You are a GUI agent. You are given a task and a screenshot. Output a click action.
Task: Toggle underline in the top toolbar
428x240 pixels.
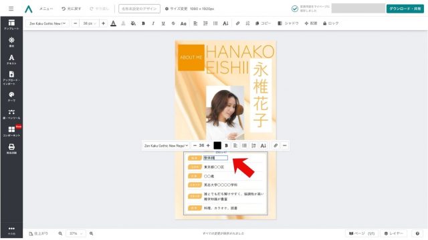click(163, 23)
